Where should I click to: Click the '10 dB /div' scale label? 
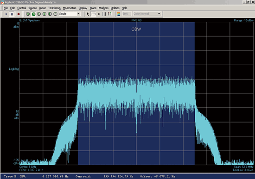17,115
